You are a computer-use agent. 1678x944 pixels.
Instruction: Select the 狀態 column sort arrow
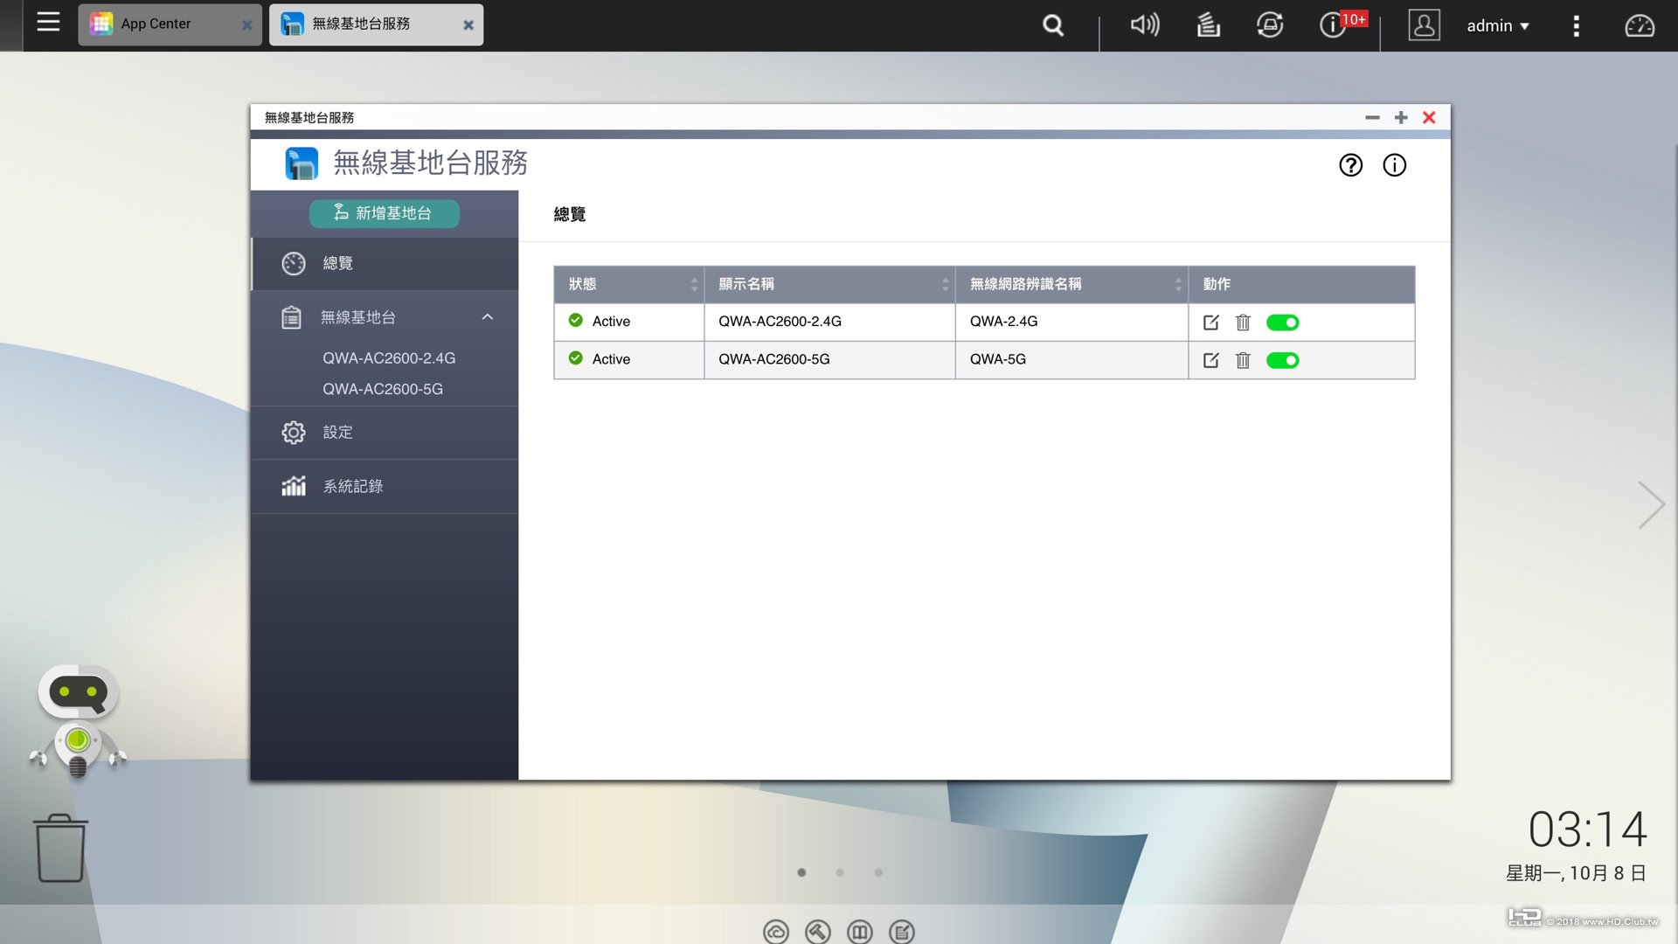point(695,282)
